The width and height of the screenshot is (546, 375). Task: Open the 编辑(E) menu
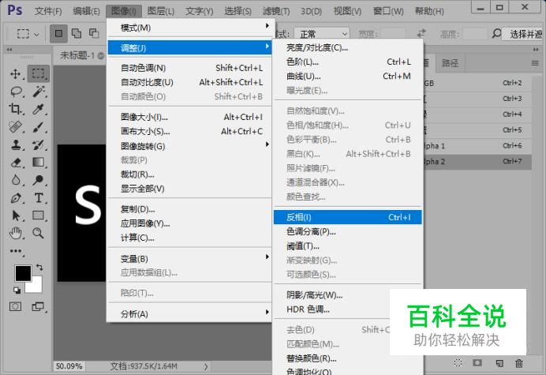tap(86, 11)
